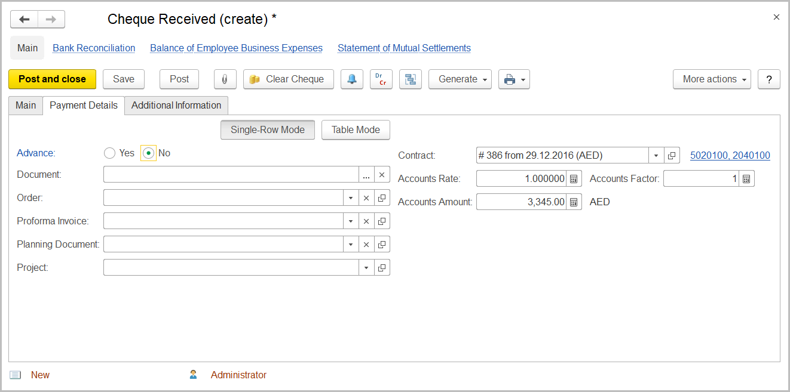790x392 pixels.
Task: Open the 5020100, 2040100 accounts link
Action: tap(730, 155)
